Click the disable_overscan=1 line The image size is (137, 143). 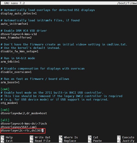click(x=16, y=72)
